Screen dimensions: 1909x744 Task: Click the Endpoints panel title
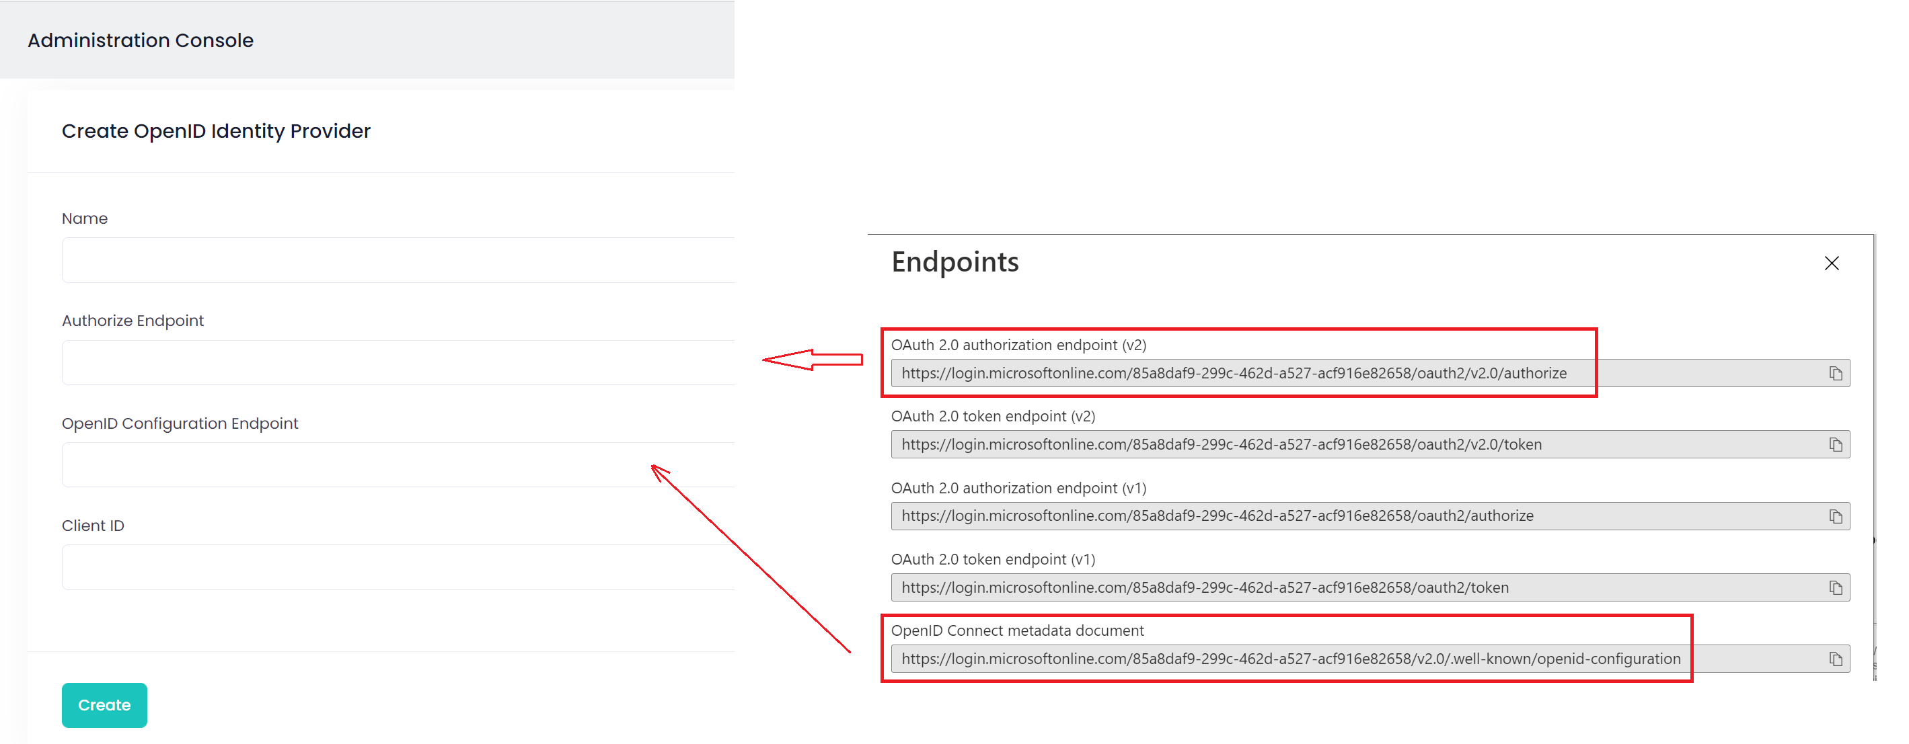[954, 262]
